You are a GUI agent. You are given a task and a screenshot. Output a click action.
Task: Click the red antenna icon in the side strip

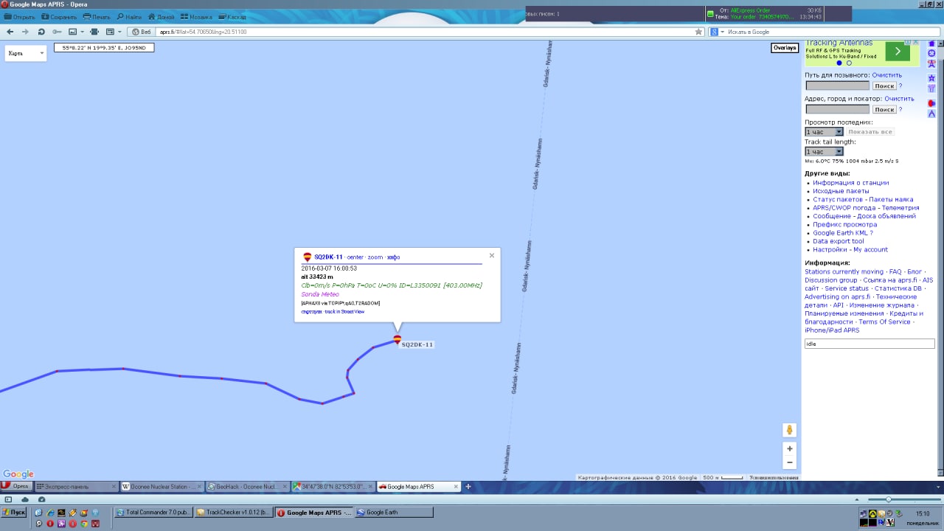coord(931,64)
